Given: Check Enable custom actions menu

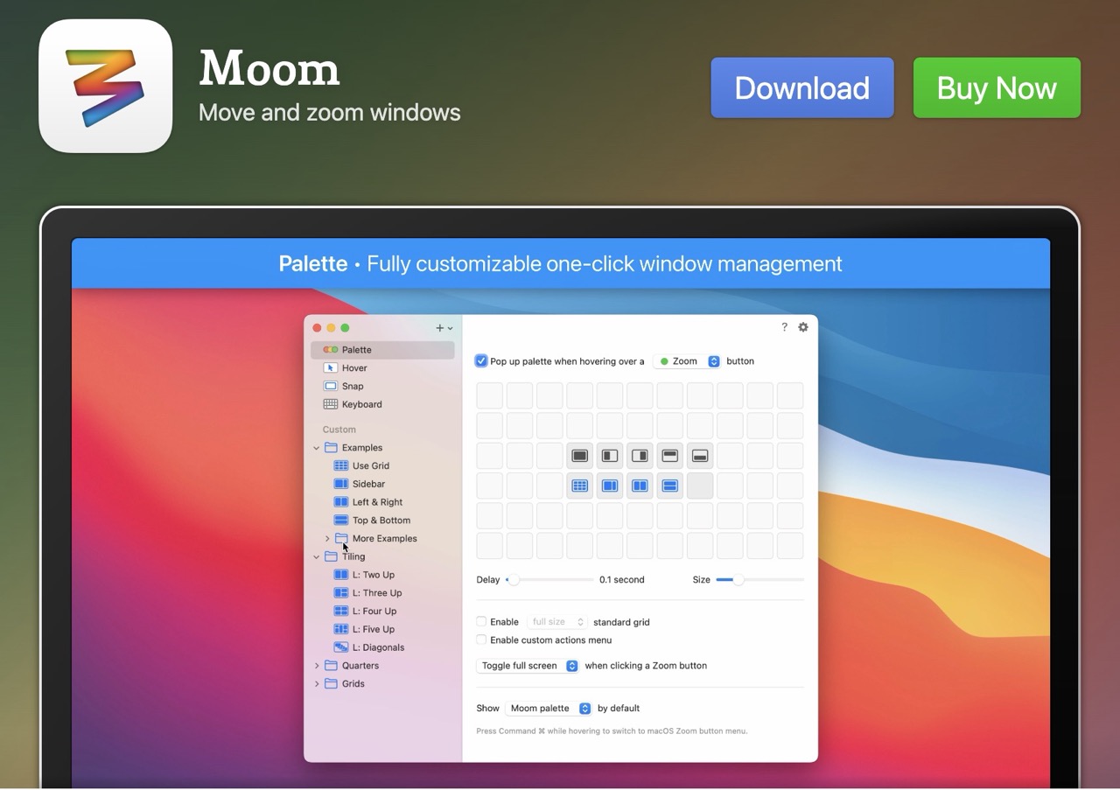Looking at the screenshot, I should (x=481, y=640).
